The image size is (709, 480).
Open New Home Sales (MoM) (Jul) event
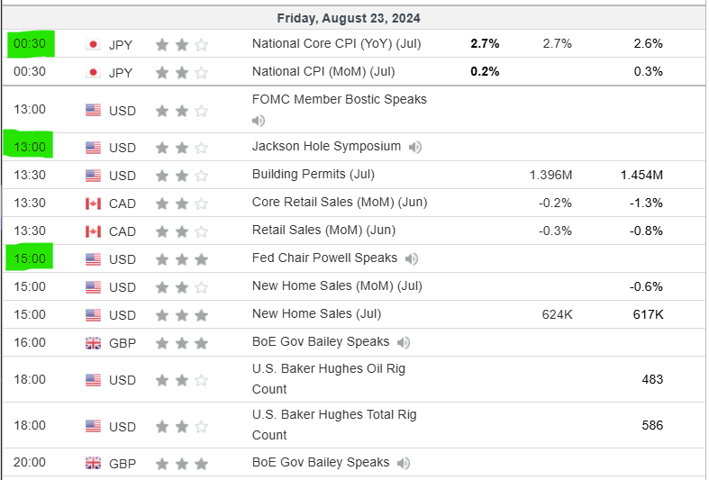(337, 286)
